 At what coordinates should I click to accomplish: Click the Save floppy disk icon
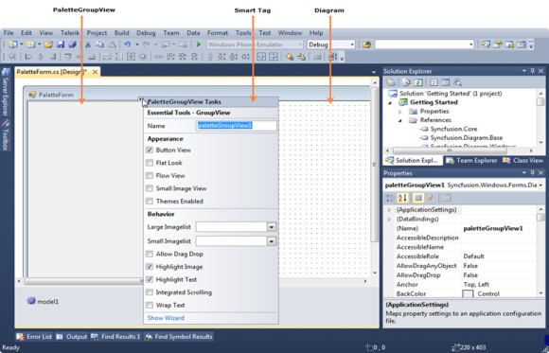pyautogui.click(x=61, y=44)
